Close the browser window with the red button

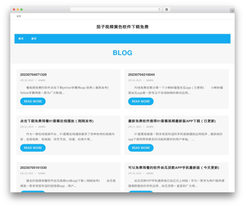[x=14, y=10]
